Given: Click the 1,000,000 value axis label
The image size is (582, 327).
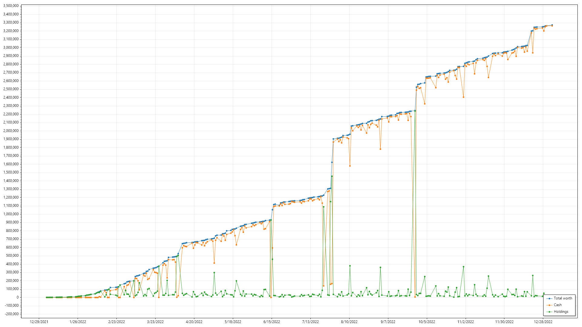Looking at the screenshot, I should coord(11,214).
